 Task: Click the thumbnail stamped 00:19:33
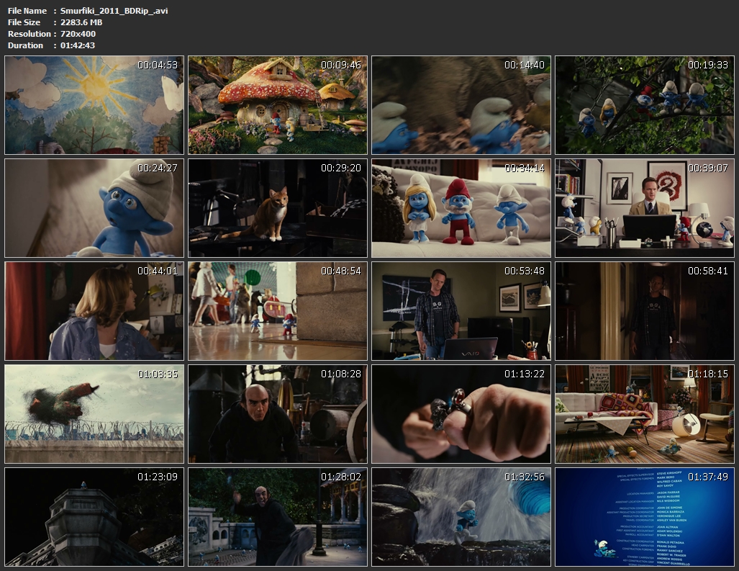click(x=645, y=105)
